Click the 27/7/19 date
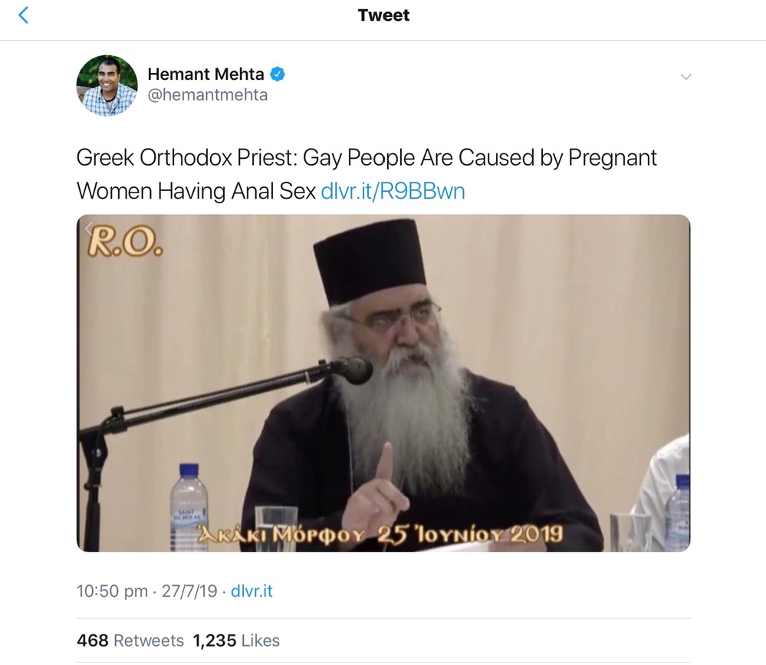This screenshot has width=766, height=665. pos(187,591)
